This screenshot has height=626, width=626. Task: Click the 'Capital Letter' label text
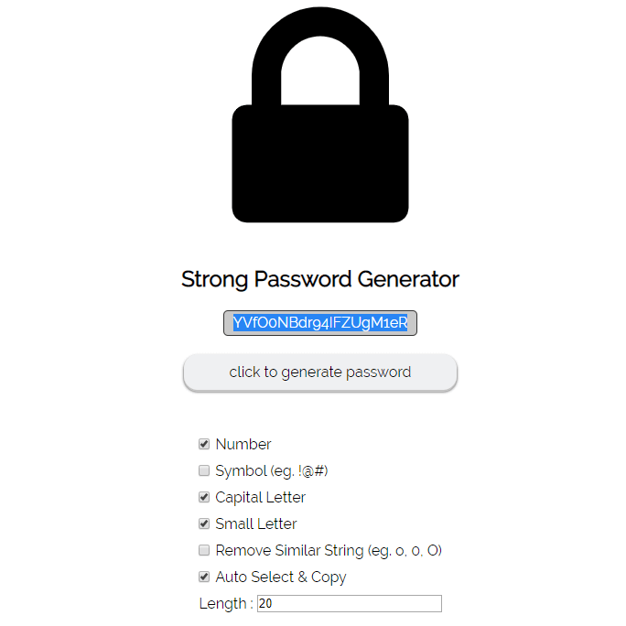(x=260, y=498)
